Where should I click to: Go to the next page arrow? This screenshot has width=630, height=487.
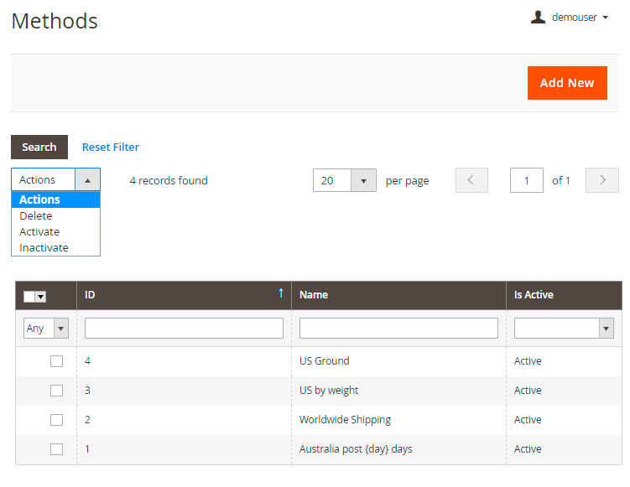click(601, 180)
